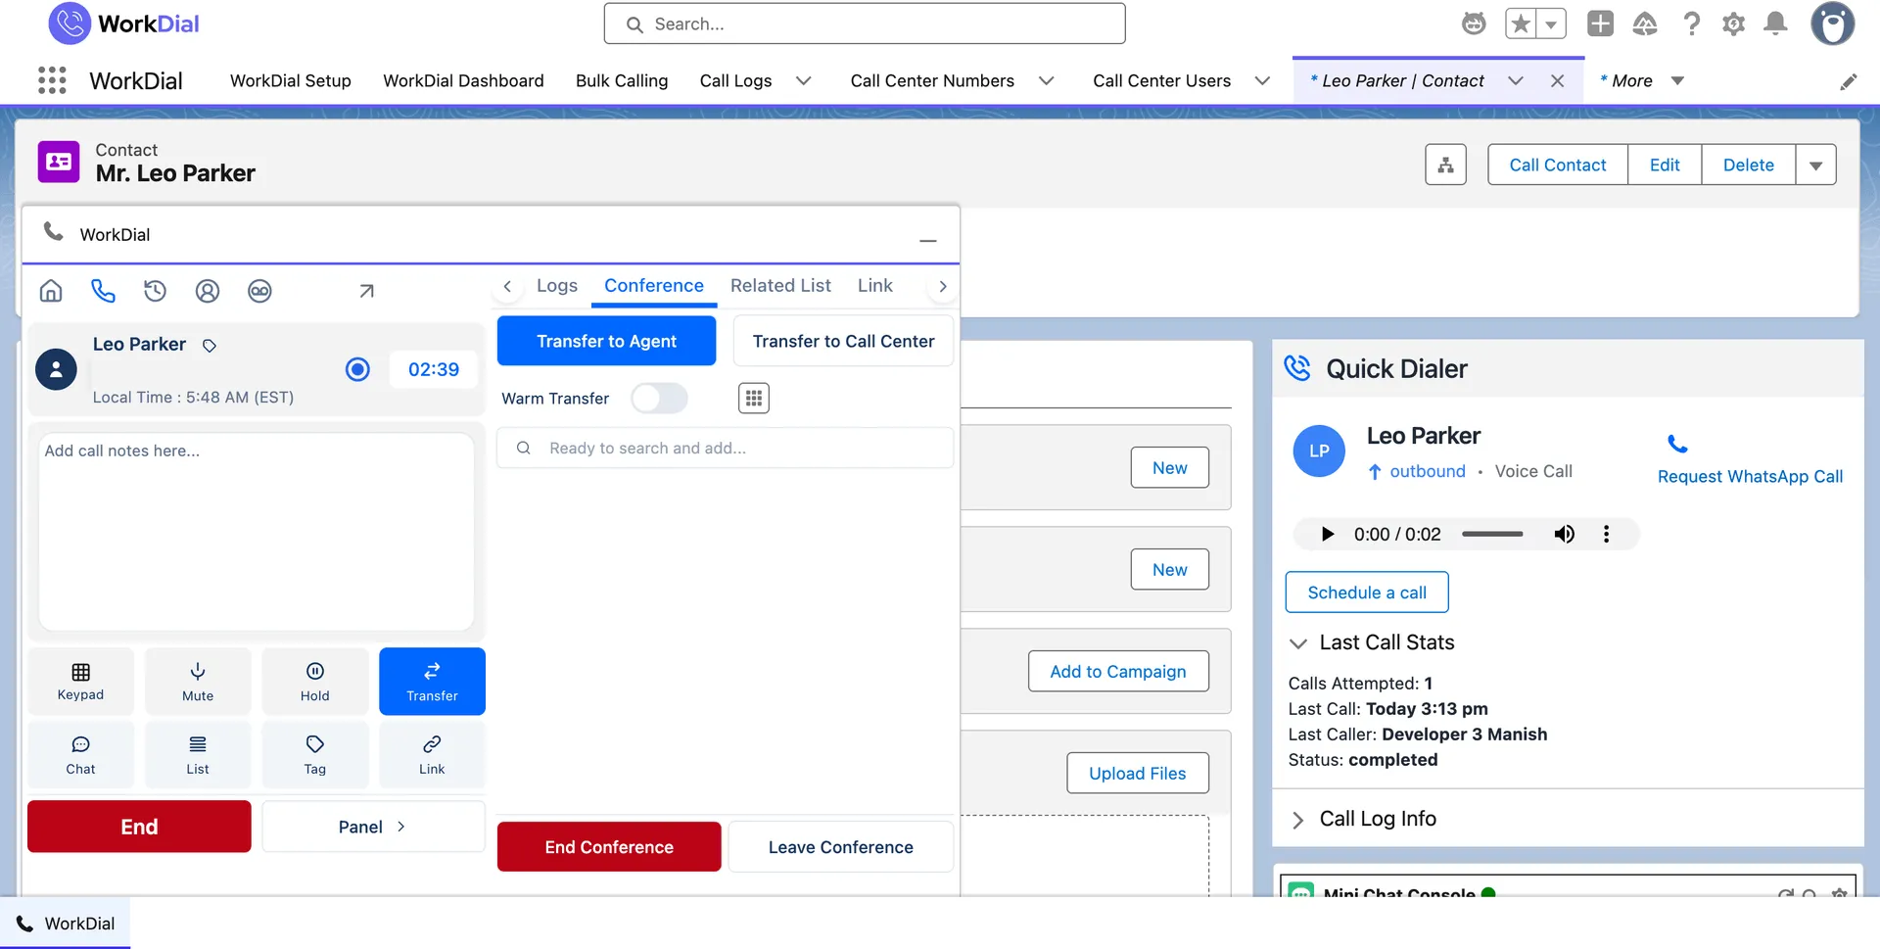Click the global actions plus icon

[x=1600, y=24]
